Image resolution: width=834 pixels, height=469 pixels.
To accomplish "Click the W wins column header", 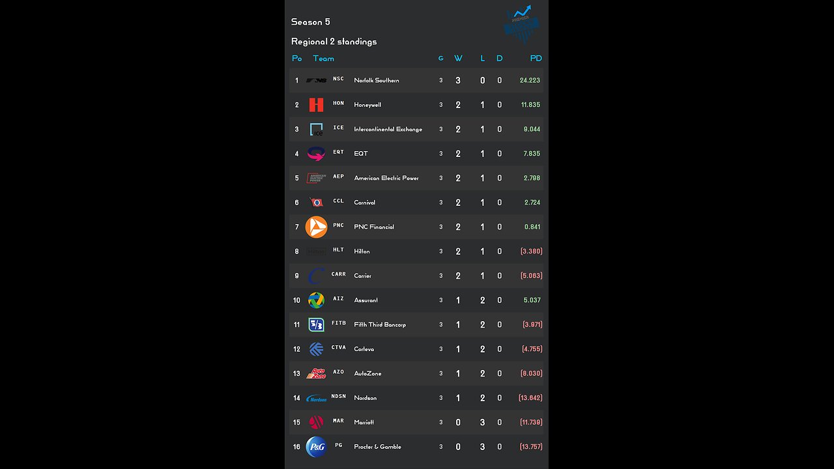I will click(x=458, y=59).
